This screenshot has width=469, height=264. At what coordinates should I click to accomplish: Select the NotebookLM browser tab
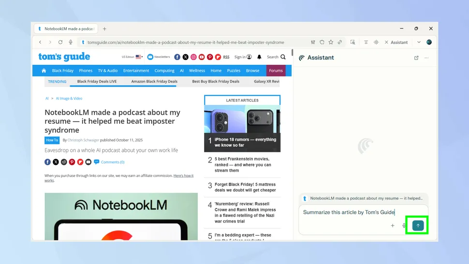point(66,29)
